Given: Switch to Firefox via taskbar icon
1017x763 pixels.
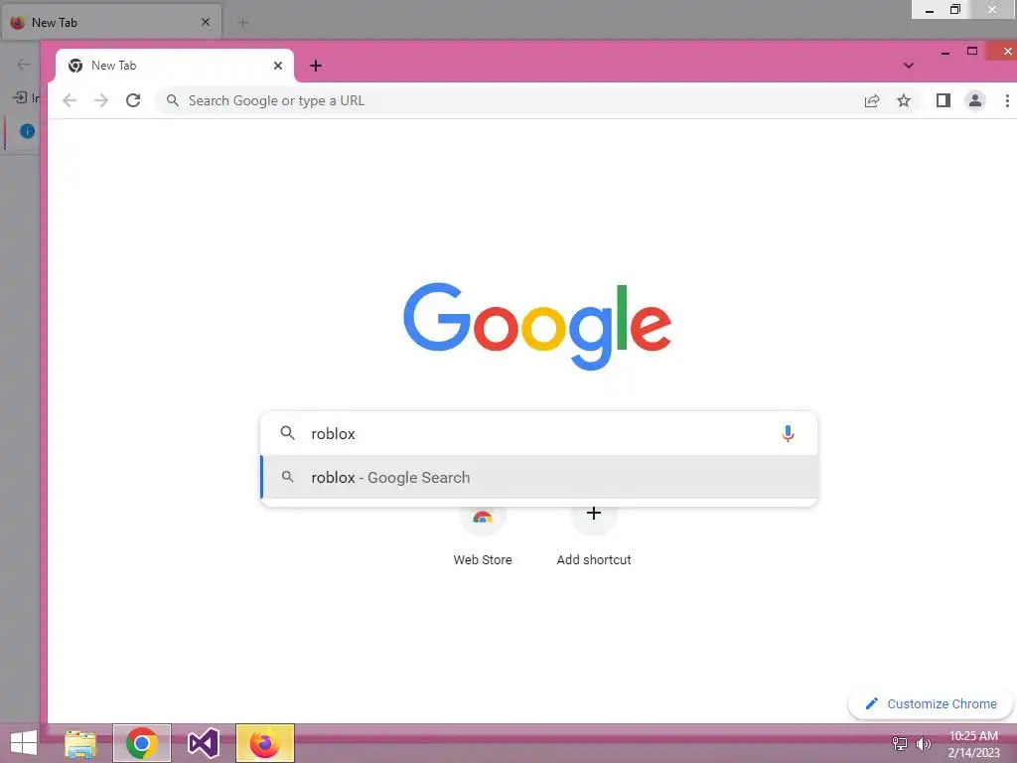Looking at the screenshot, I should pos(264,743).
